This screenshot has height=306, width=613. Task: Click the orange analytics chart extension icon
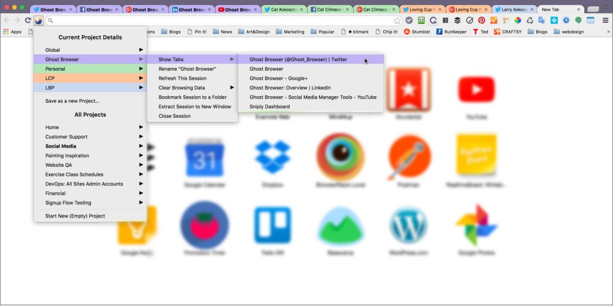493,20
